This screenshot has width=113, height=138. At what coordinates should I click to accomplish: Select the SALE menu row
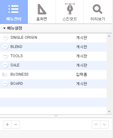pos(53,65)
